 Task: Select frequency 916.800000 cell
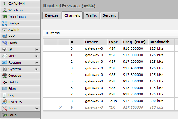coord(135,48)
